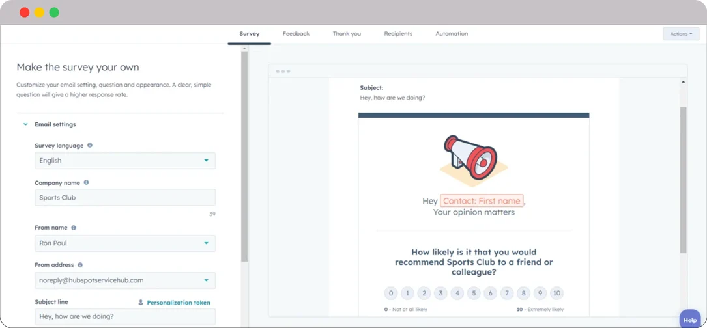Open the Recipients tab
This screenshot has width=707, height=328.
(x=398, y=34)
